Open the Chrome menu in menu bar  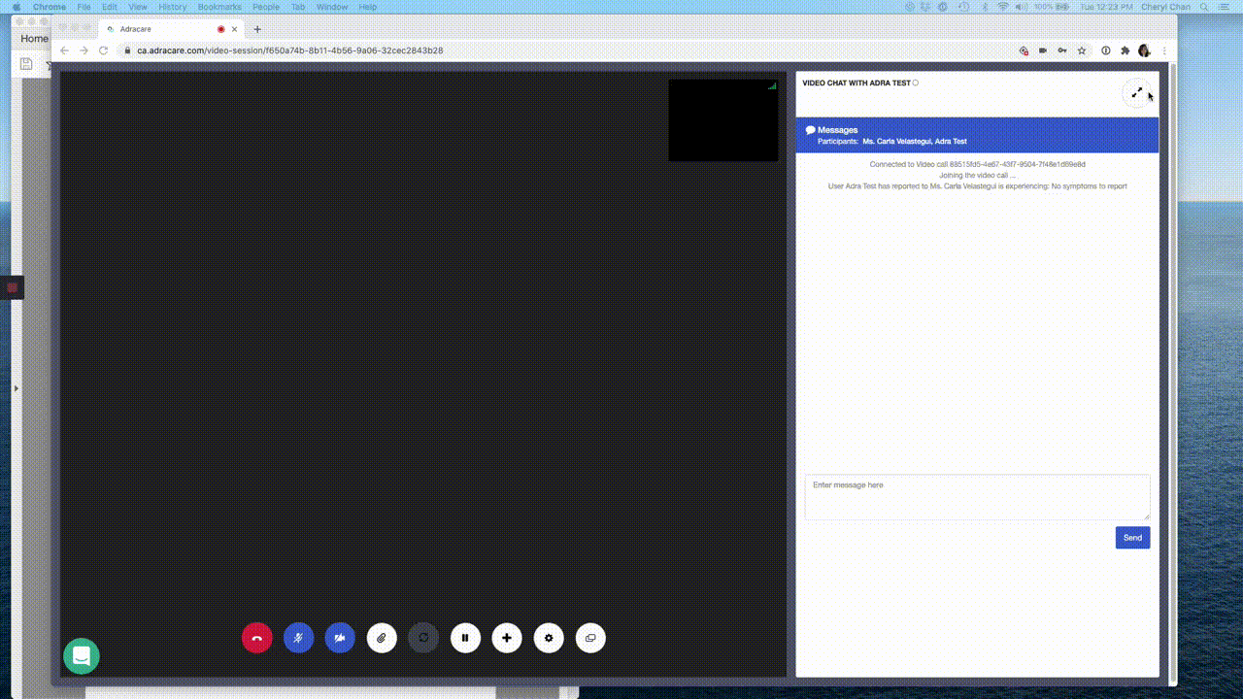tap(50, 6)
